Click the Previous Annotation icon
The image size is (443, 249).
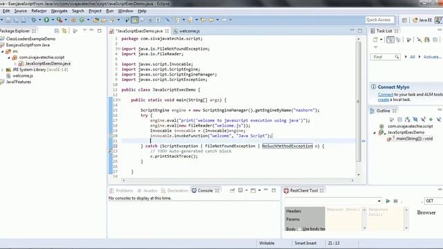click(x=190, y=20)
